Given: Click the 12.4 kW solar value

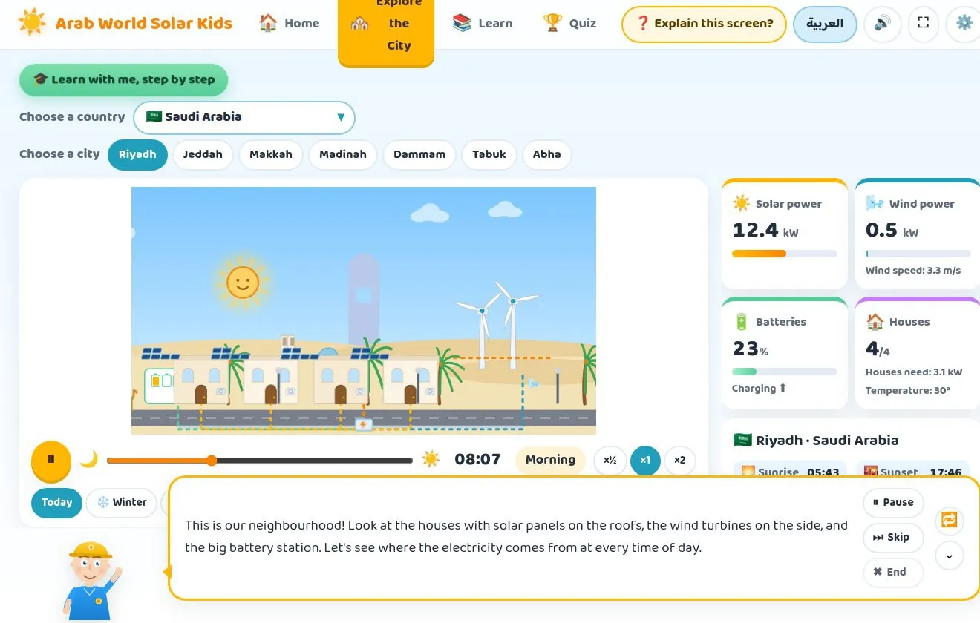Looking at the screenshot, I should click(x=765, y=231).
